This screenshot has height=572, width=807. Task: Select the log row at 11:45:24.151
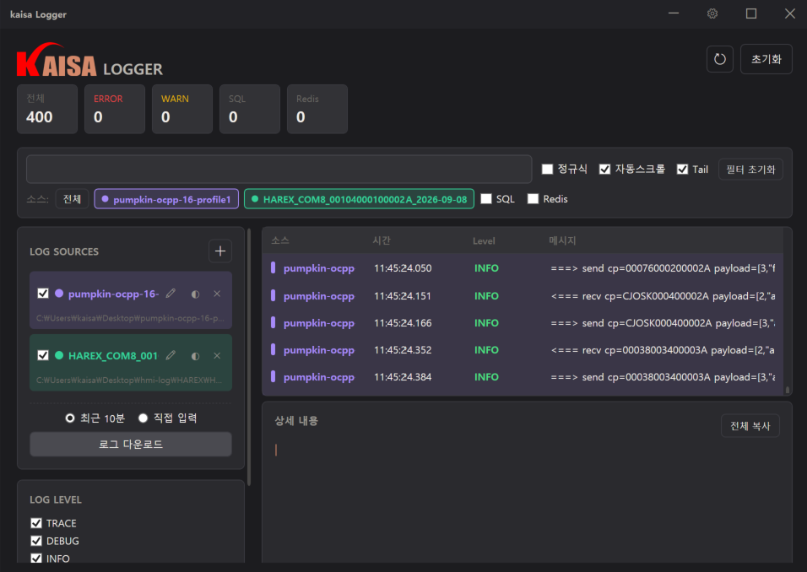click(x=523, y=296)
